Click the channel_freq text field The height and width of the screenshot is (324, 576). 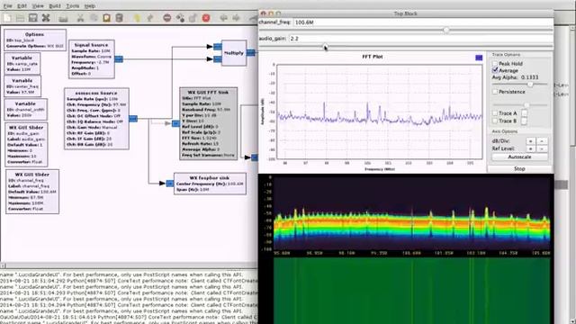(423, 22)
